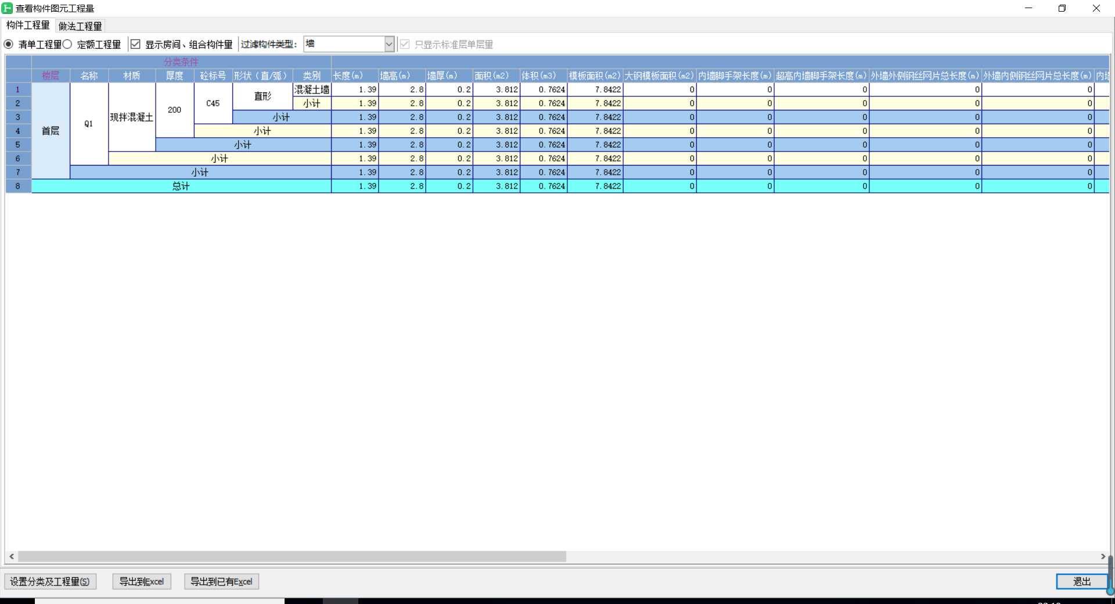Screen dimensions: 1115x604
Task: Select the 总计 total row label
Action: (x=181, y=186)
